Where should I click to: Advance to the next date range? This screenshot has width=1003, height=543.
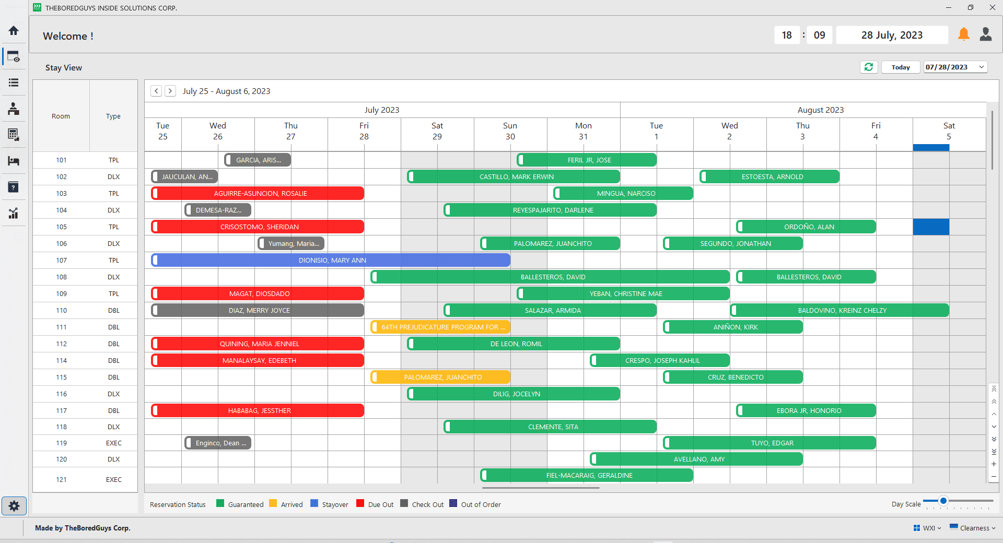click(170, 91)
